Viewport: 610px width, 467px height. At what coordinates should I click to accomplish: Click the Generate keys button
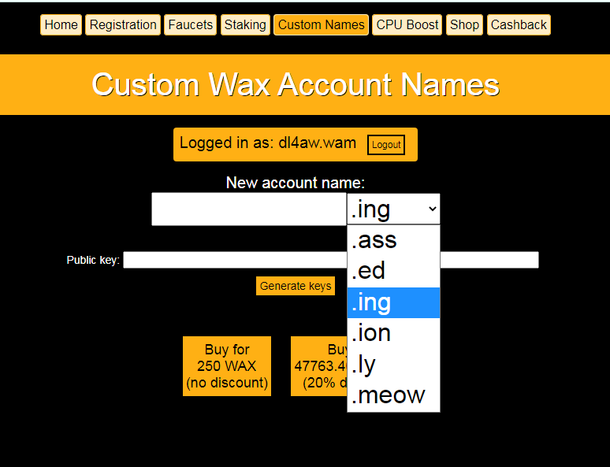(x=296, y=286)
